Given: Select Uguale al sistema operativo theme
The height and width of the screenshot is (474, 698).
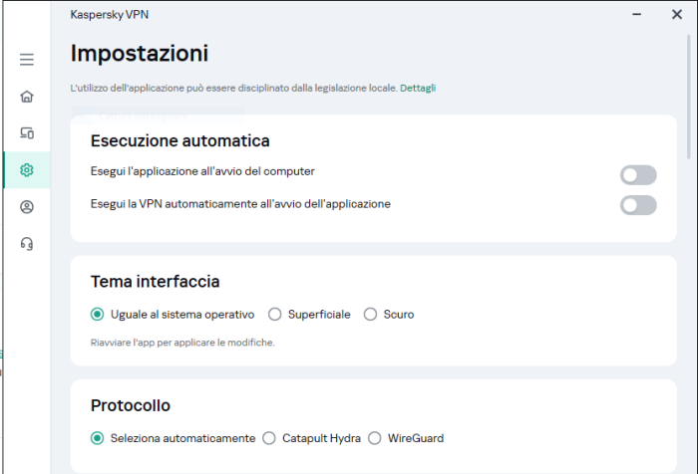Looking at the screenshot, I should (98, 315).
